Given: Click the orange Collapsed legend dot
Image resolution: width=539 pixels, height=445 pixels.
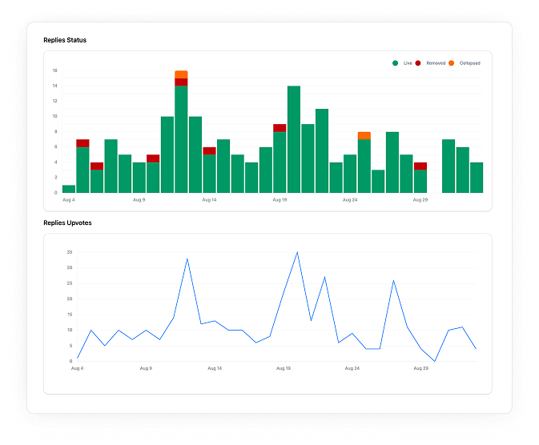Looking at the screenshot, I should [452, 62].
